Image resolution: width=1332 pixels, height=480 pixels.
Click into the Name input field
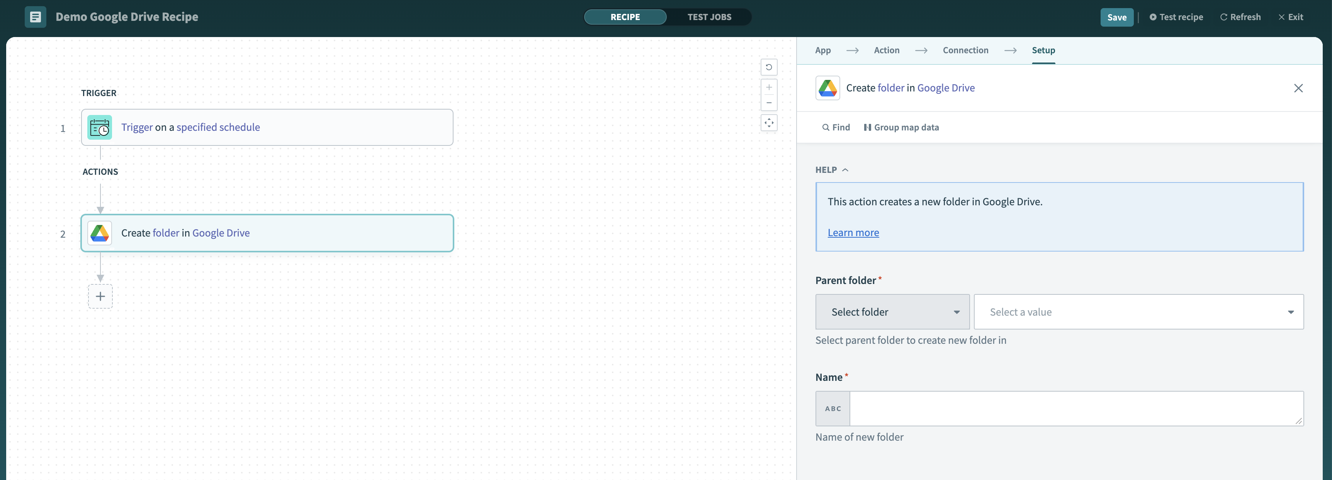(1077, 409)
